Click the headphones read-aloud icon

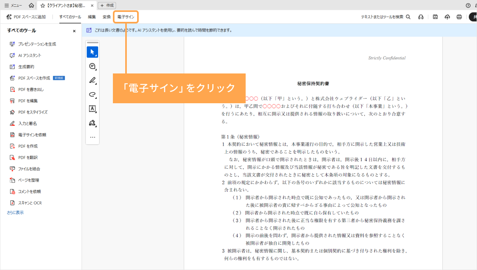pos(421,17)
